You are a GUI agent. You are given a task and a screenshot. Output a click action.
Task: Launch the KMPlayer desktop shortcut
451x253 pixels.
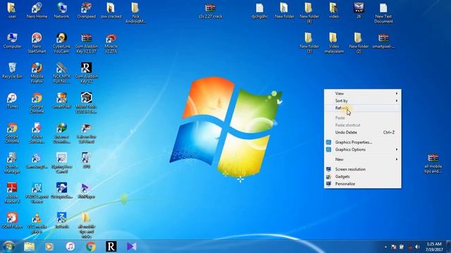(x=86, y=190)
